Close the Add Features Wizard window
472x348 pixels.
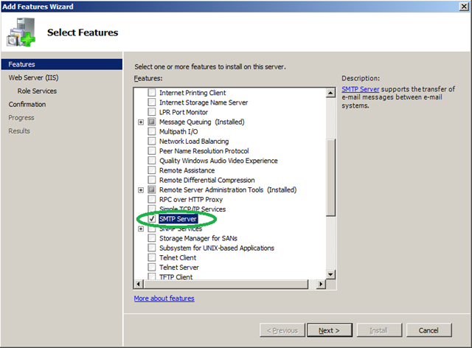464,7
